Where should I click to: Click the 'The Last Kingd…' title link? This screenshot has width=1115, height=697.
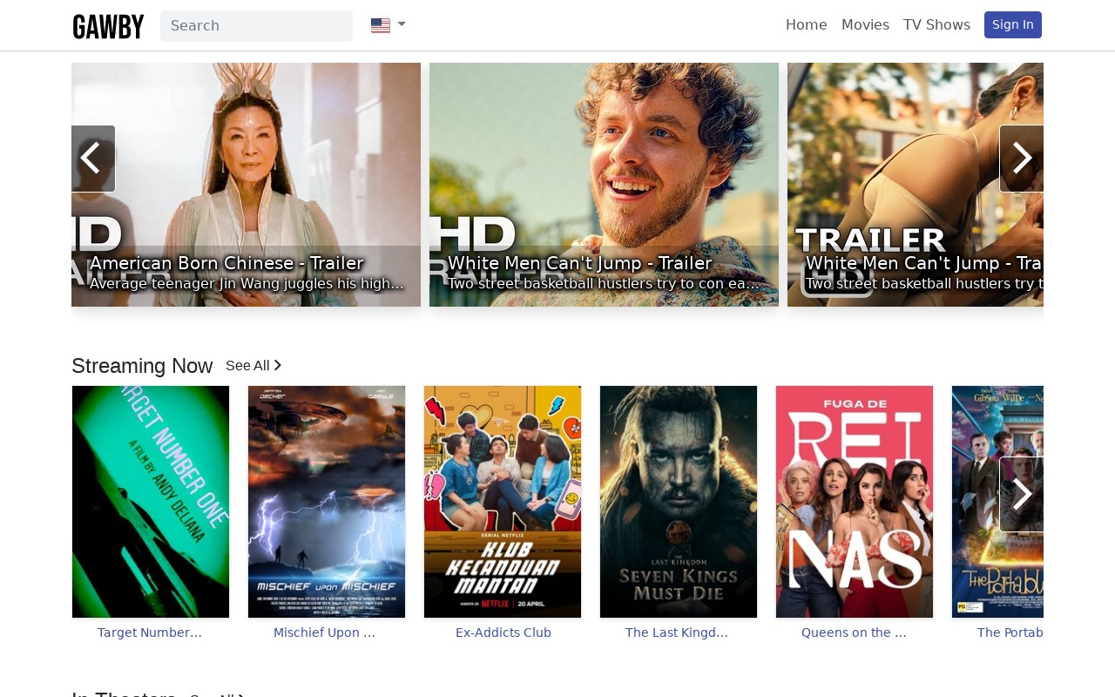677,633
